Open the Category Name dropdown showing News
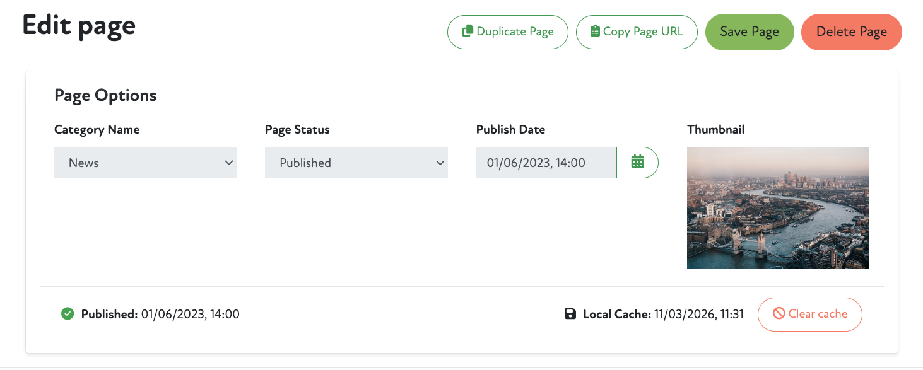The width and height of the screenshot is (923, 370). tap(145, 163)
